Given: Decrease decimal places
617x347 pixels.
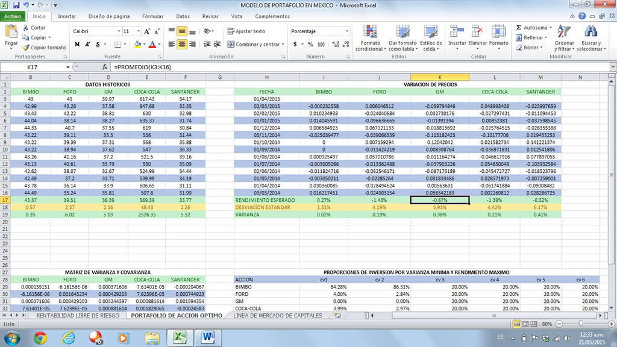Looking at the screenshot, I should [346, 45].
